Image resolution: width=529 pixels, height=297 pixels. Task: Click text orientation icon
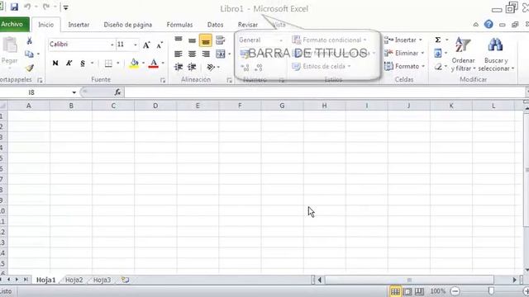click(211, 68)
